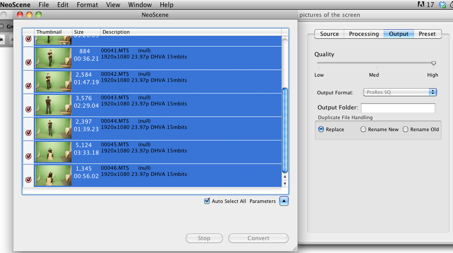Click the Quality slider handle
Viewport: 453px width, 253px height.
point(433,63)
